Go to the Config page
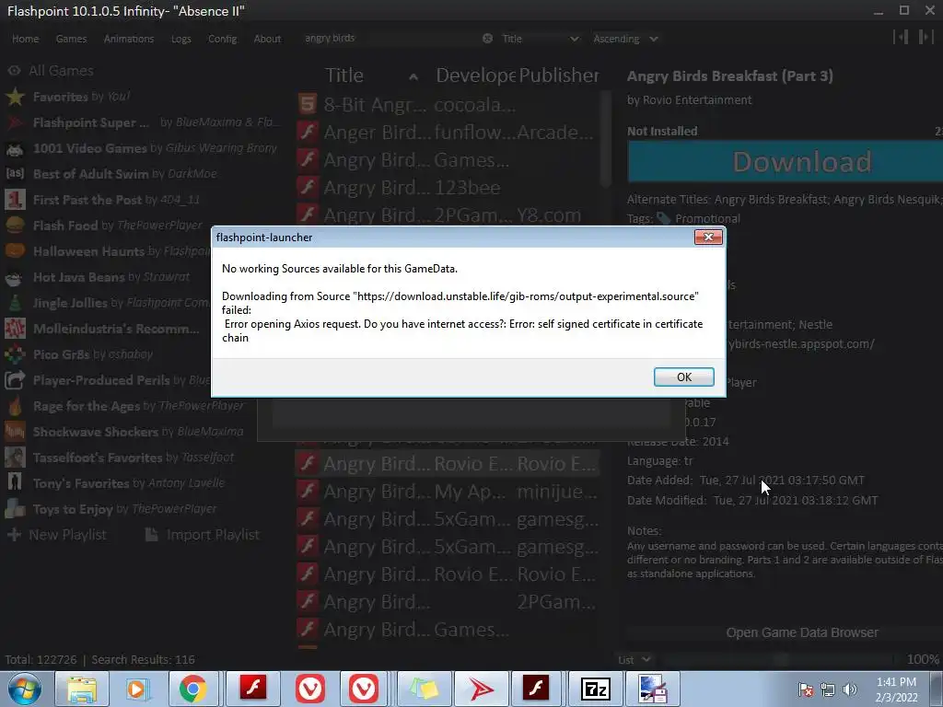 pyautogui.click(x=222, y=39)
